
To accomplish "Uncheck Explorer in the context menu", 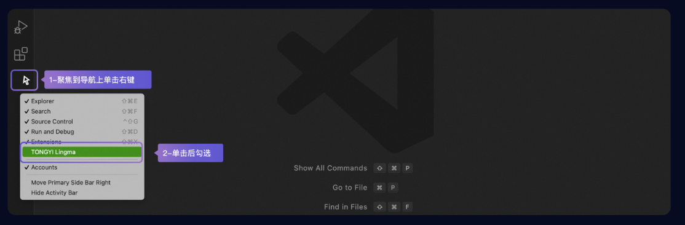I will 82,101.
